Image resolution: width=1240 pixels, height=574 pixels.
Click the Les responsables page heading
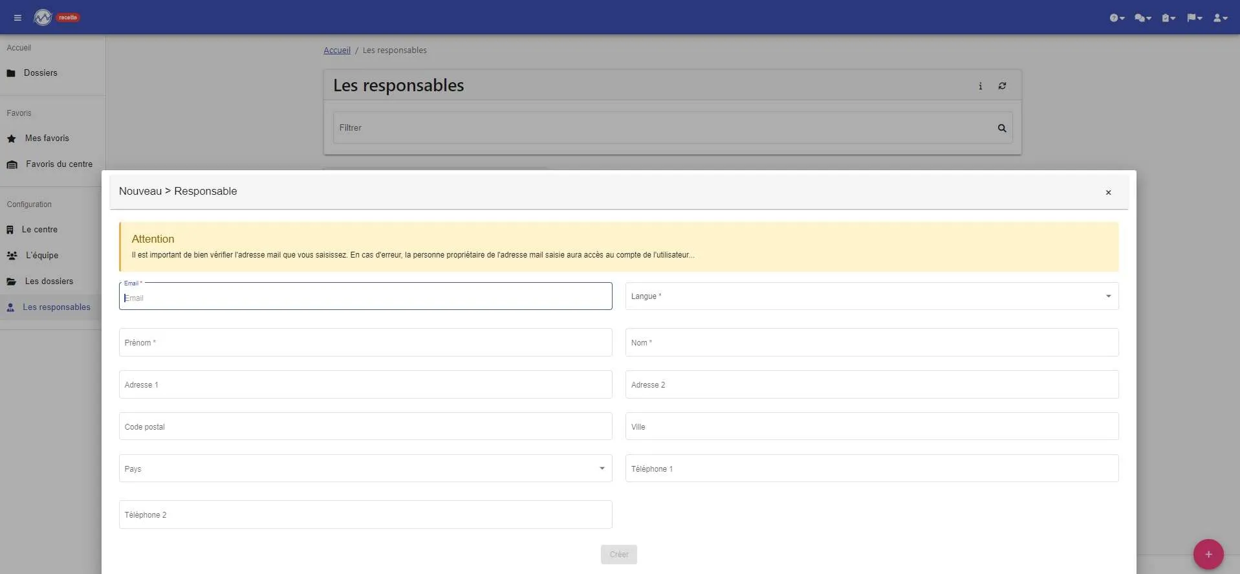[x=398, y=85]
